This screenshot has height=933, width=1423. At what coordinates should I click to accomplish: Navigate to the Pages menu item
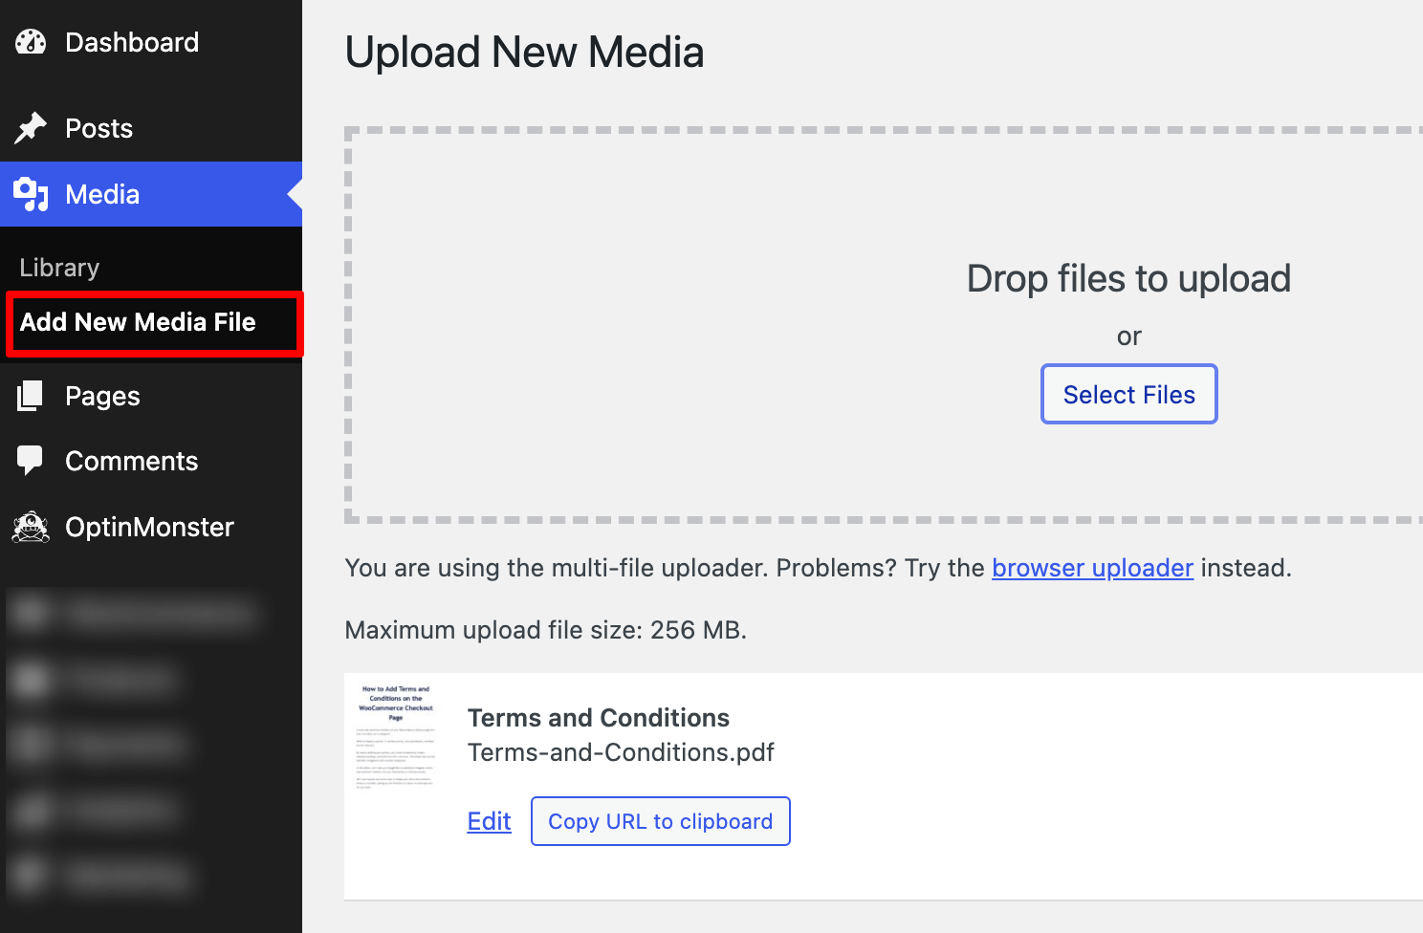(x=102, y=396)
